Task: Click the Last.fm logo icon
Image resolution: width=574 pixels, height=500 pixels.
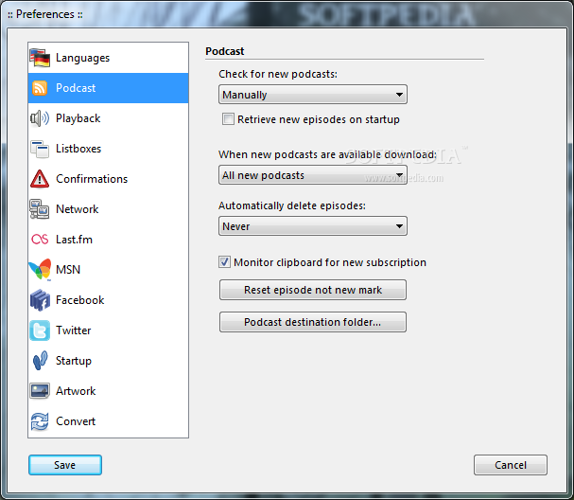Action: [x=40, y=240]
